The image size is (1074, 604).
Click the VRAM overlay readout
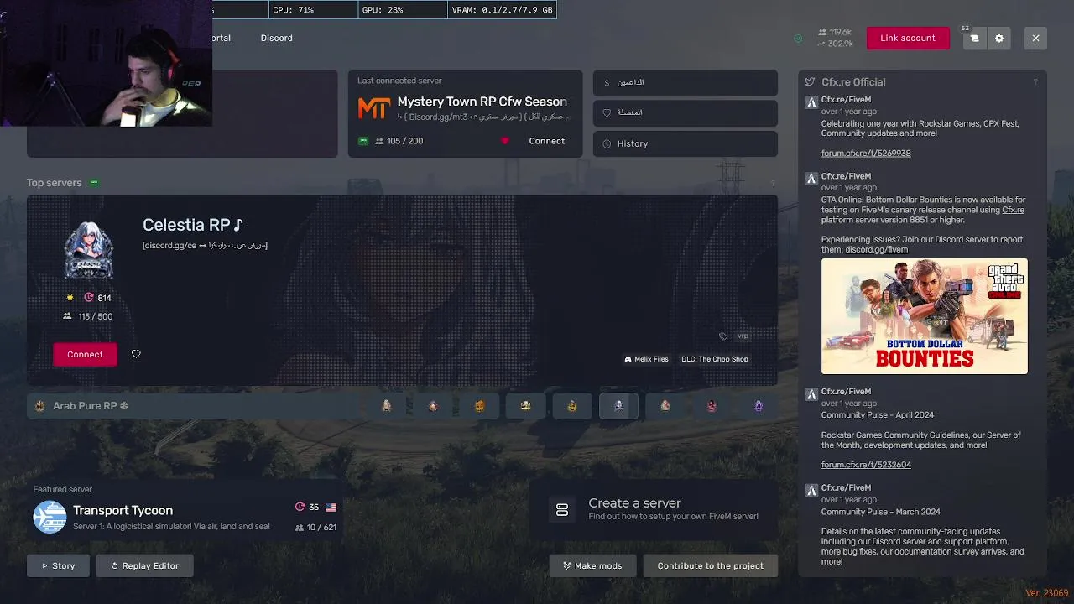(502, 10)
